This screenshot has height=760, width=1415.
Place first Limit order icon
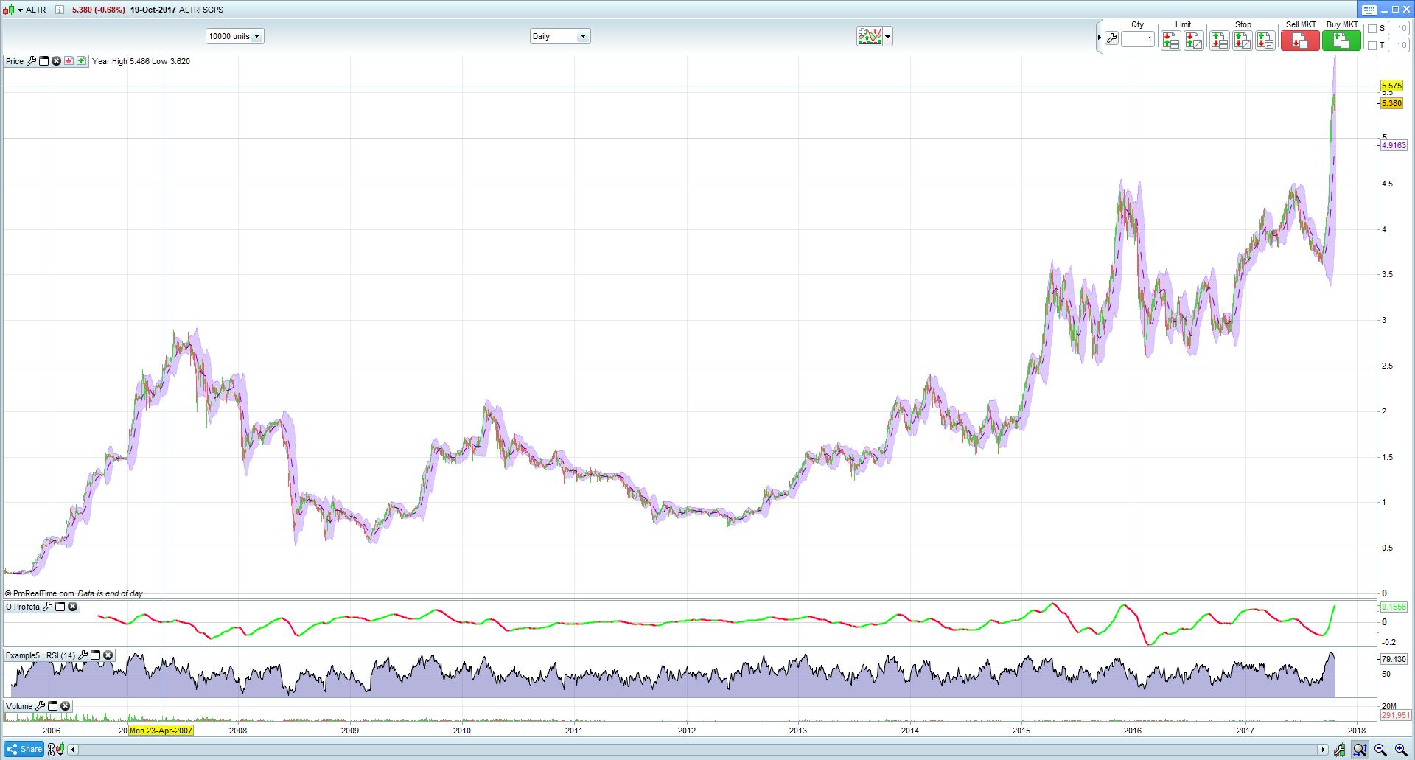click(x=1170, y=41)
